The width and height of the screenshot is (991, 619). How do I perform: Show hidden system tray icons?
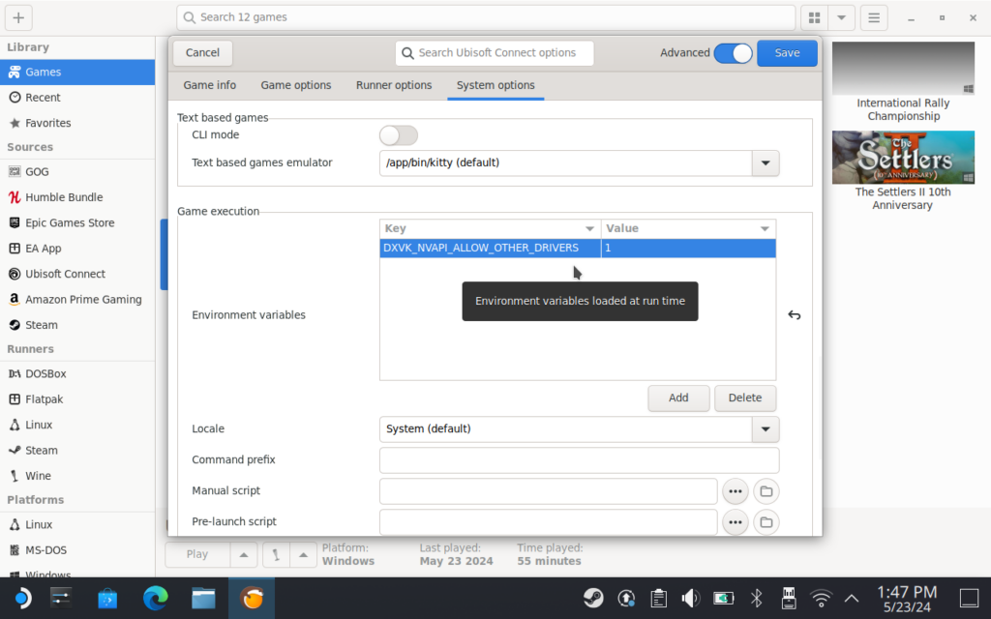pos(852,598)
